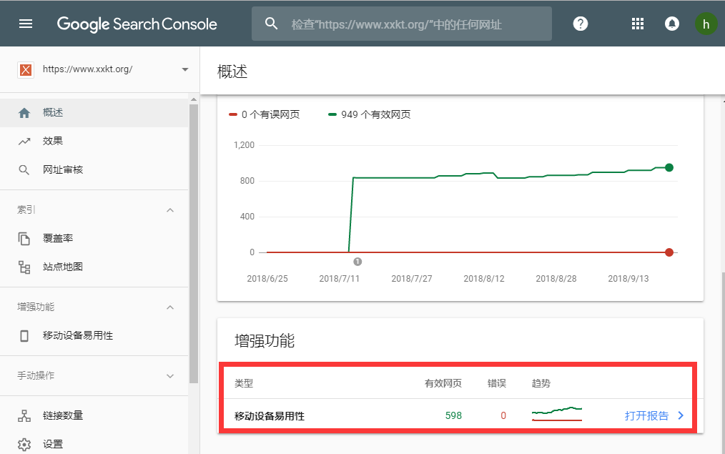Screen dimensions: 725x454
Task: Click the errors value 0 in table
Action: pos(503,415)
